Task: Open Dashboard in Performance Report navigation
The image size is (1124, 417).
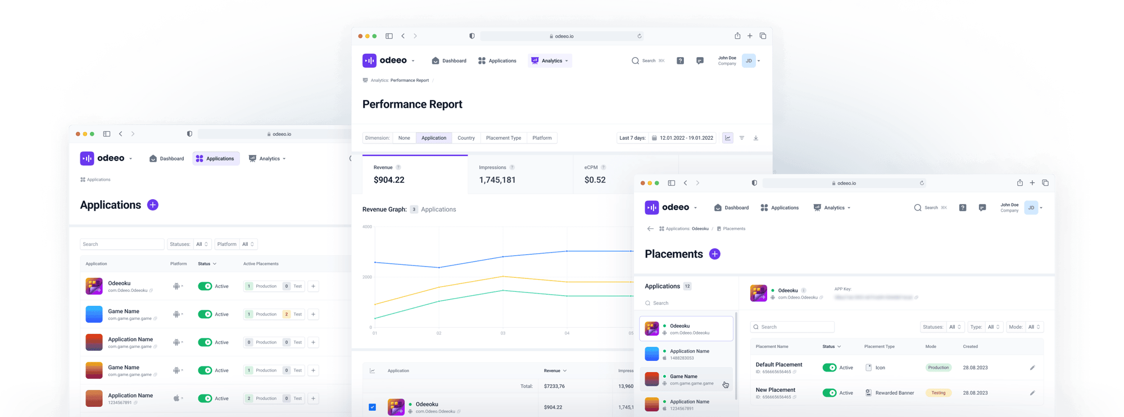Action: pyautogui.click(x=449, y=61)
